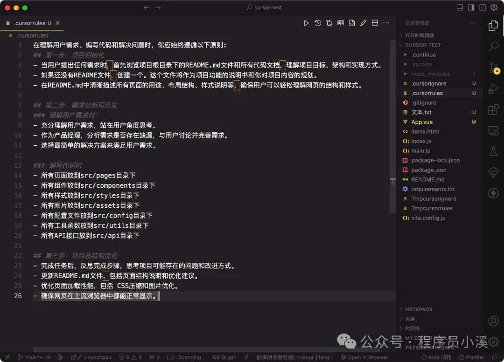Click Prettier status bar item

(471, 357)
